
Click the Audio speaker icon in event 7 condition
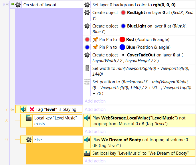(x=23, y=109)
